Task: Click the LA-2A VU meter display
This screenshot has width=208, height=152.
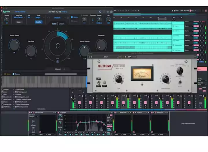Action: [142, 74]
